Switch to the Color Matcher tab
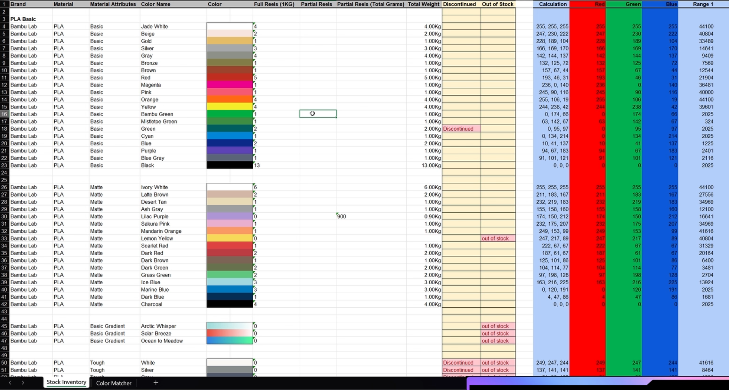The image size is (729, 390). tap(113, 383)
